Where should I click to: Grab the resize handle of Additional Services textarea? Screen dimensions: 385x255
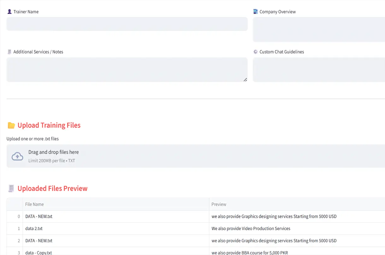[245, 80]
